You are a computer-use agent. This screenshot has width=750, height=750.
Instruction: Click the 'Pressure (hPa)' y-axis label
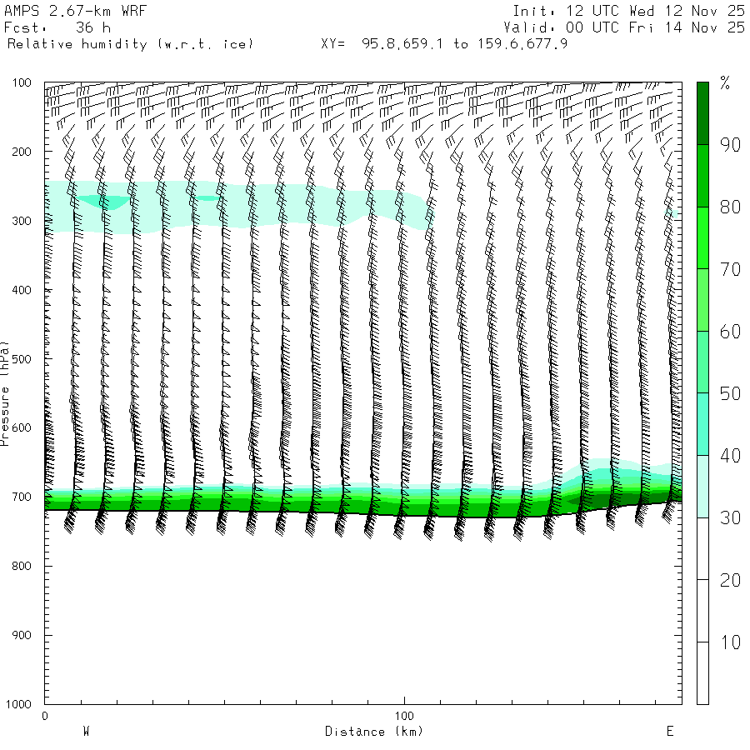[x=6, y=392]
